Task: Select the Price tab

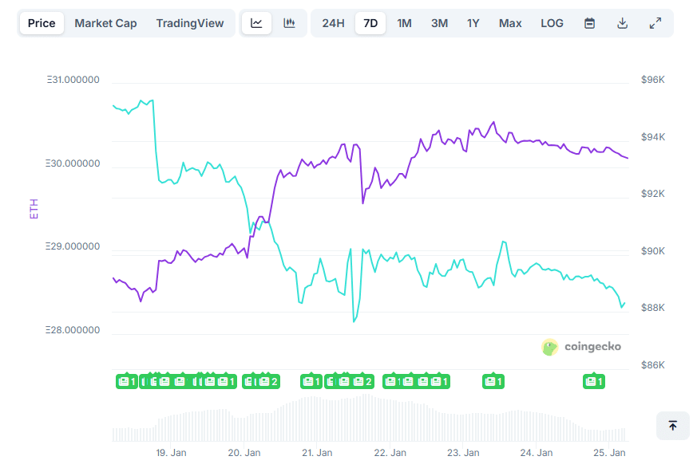Action: pyautogui.click(x=42, y=23)
